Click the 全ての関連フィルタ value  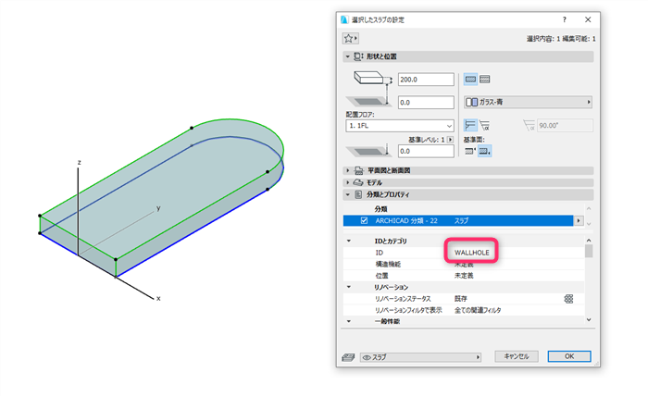[478, 310]
